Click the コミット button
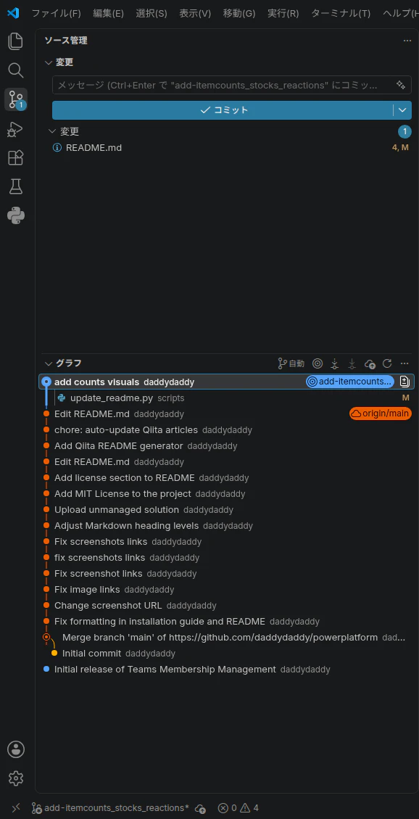This screenshot has height=819, width=419. pos(223,110)
